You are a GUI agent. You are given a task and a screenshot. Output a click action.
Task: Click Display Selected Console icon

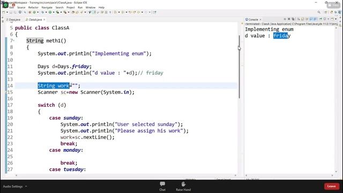(x=325, y=19)
